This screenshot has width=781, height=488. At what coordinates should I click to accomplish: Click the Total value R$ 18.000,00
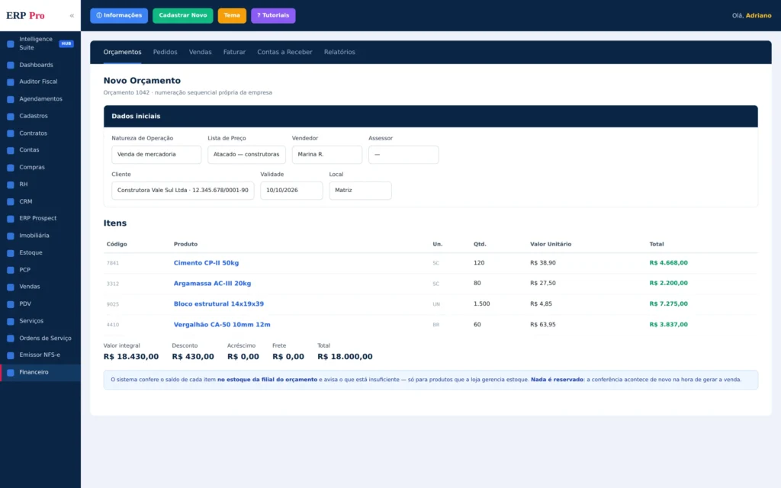tap(346, 357)
